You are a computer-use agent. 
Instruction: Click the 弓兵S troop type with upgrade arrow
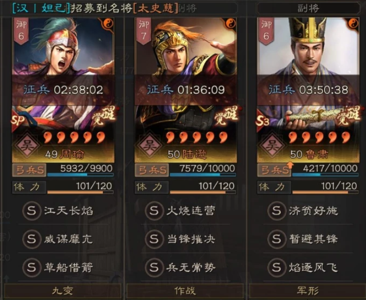pyautogui.click(x=274, y=170)
